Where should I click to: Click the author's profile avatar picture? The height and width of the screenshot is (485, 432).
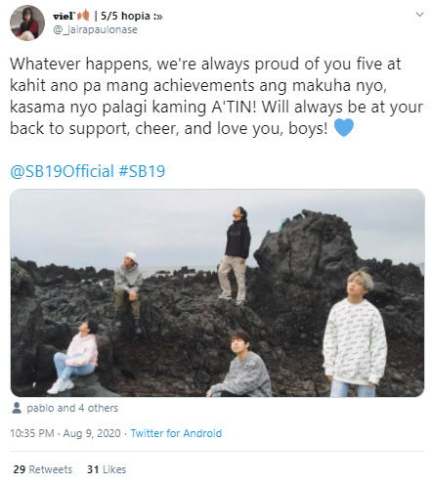point(27,22)
